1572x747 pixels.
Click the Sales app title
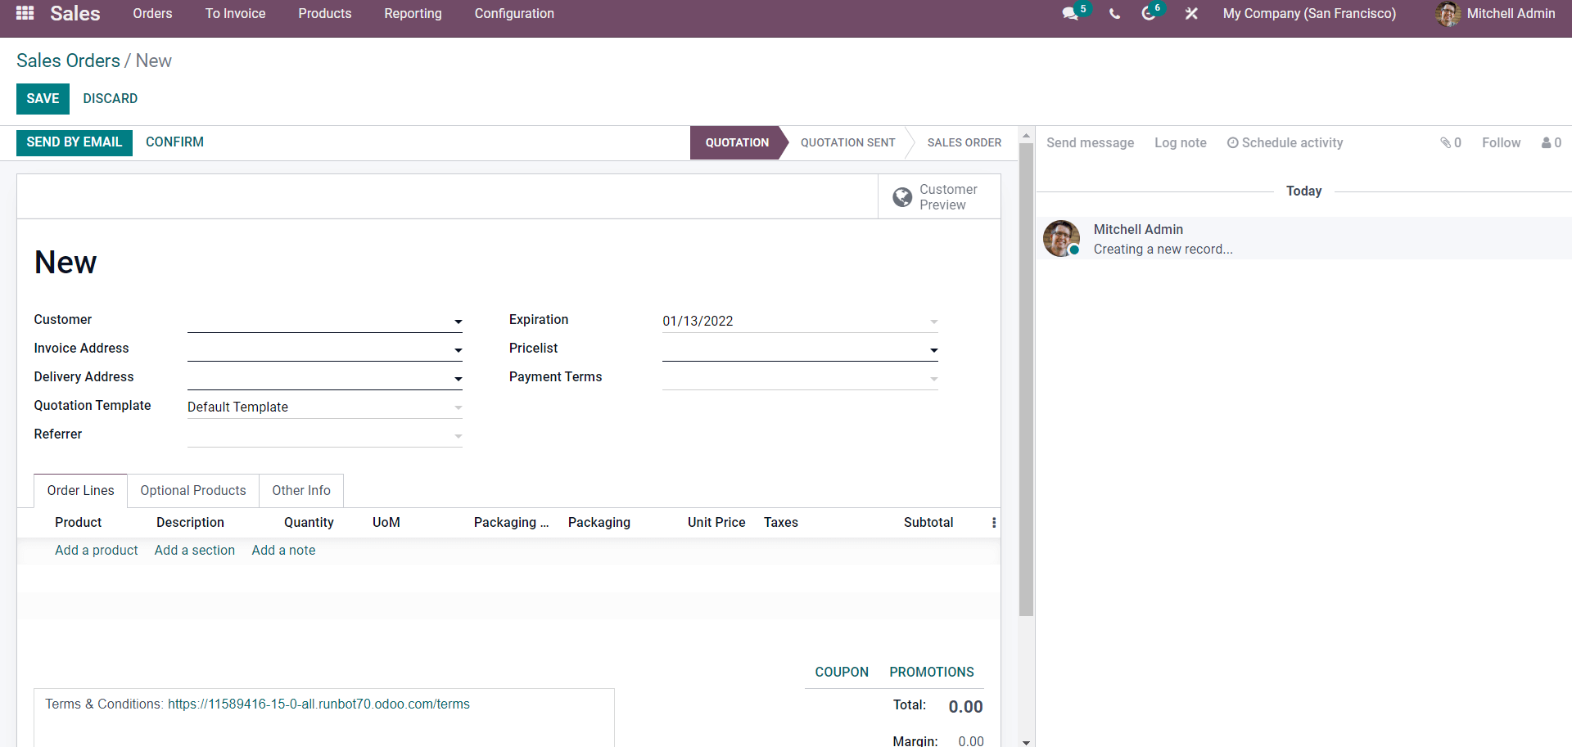pyautogui.click(x=75, y=14)
